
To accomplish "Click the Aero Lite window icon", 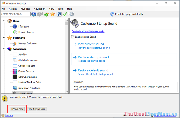I will (15, 55).
